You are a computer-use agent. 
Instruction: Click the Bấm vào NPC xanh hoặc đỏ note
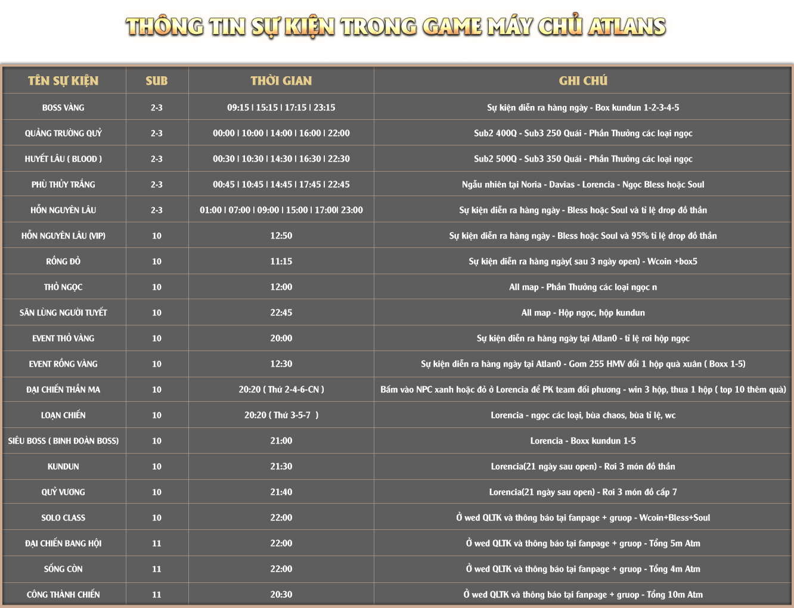tap(583, 390)
